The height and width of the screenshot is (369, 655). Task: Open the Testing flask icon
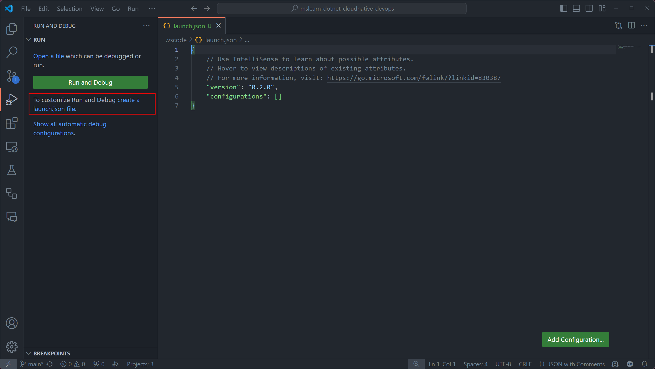point(11,170)
